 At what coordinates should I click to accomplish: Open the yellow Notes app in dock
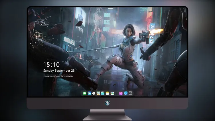[107, 93]
